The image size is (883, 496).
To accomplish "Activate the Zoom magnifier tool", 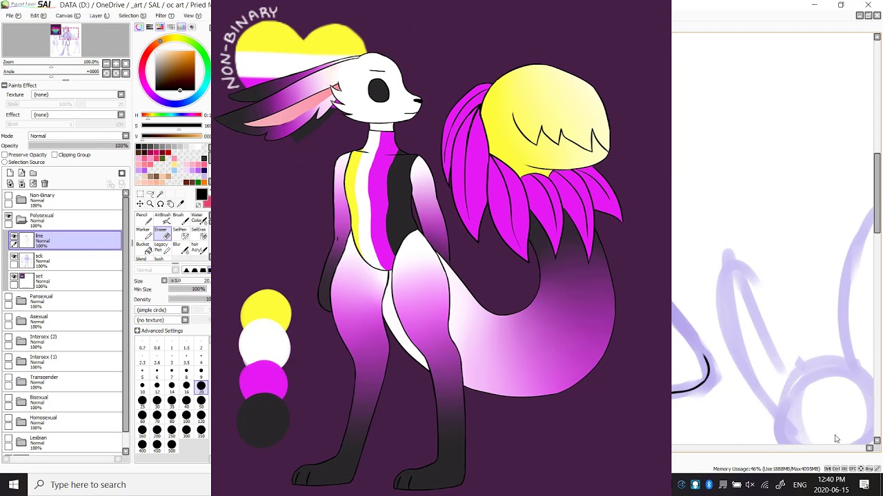I will [150, 204].
